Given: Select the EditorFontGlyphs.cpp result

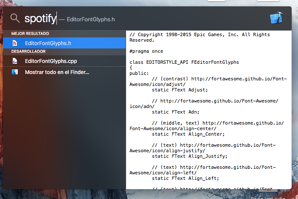Looking at the screenshot, I should [65, 61].
